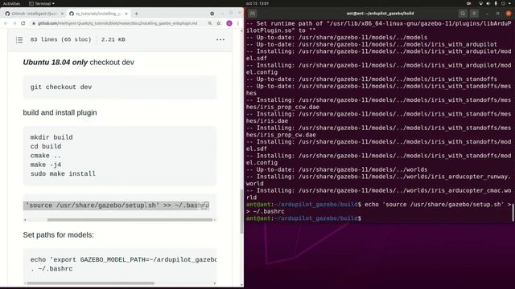The height and width of the screenshot is (289, 515).
Task: Open the volume speaker icon in top bar
Action: click(488, 3)
